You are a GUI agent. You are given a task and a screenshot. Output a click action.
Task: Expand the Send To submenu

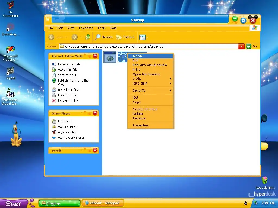coord(150,90)
